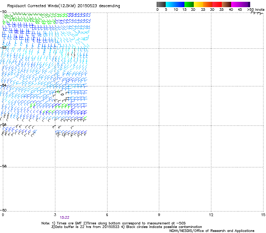Click the plot title 'Rapidscat Corrected Winds(12.5KM) 20150523 descending'
The image size is (266, 233).
(64, 6)
